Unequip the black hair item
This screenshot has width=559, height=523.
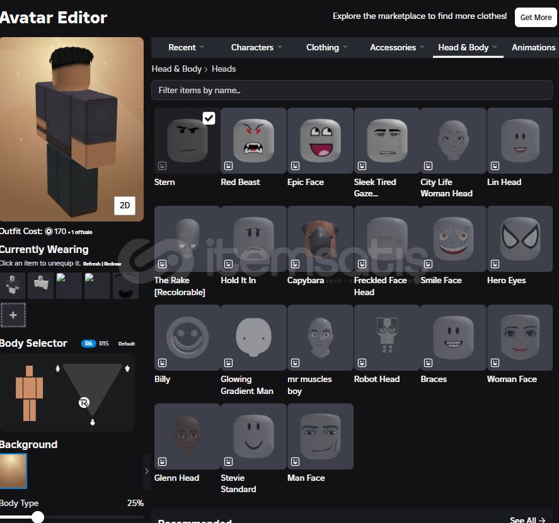point(125,286)
